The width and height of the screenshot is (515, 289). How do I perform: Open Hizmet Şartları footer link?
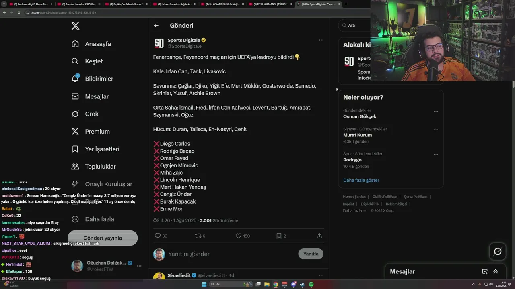pos(354,197)
